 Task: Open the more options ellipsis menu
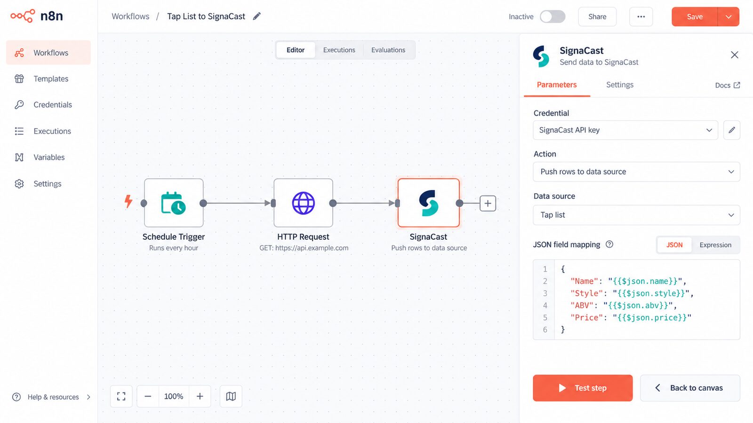641,16
